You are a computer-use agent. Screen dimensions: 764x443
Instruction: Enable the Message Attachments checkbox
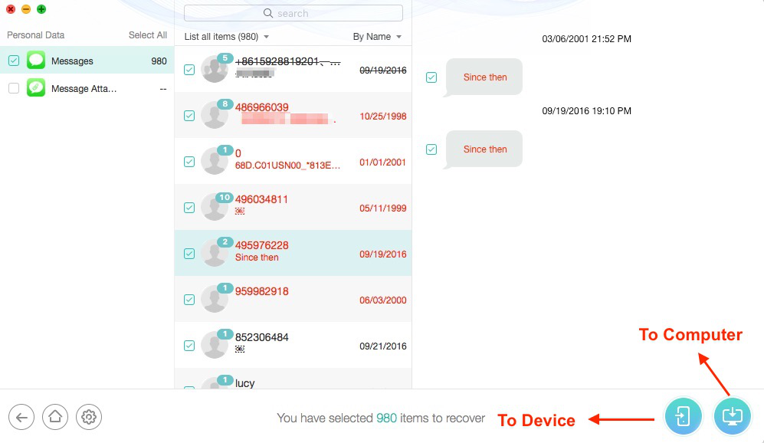pyautogui.click(x=14, y=88)
